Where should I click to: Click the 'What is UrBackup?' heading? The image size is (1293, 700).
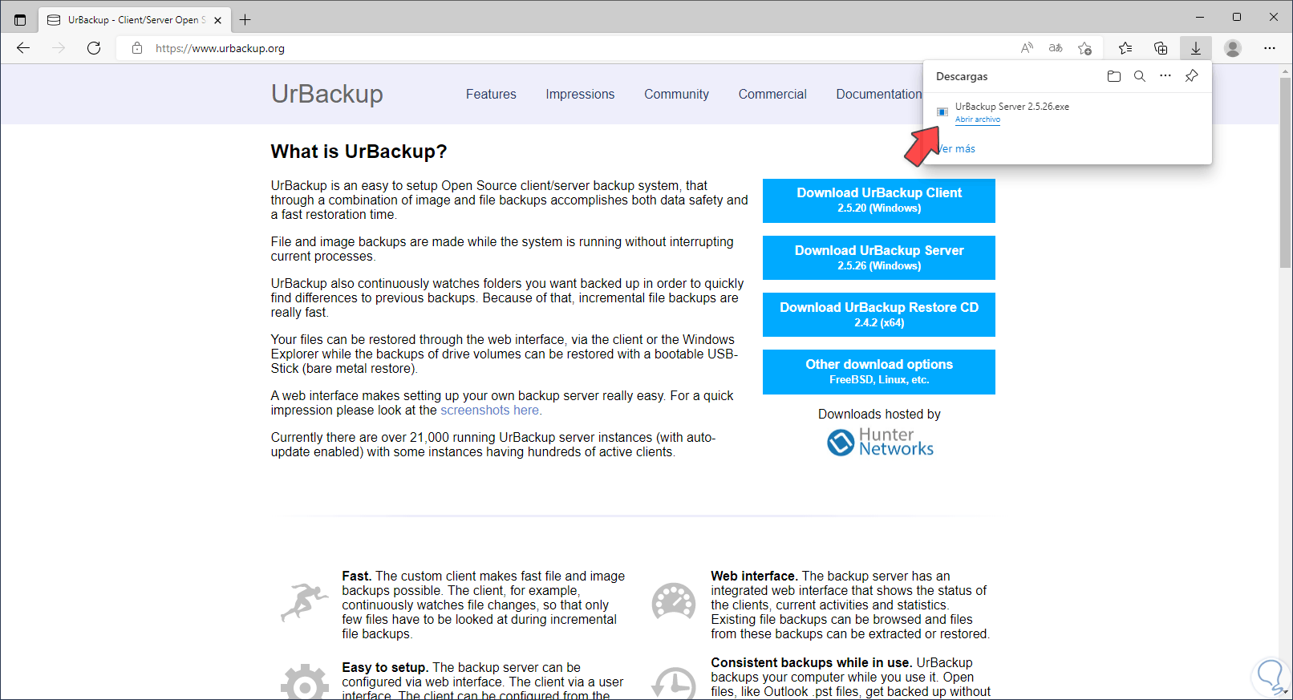coord(359,152)
